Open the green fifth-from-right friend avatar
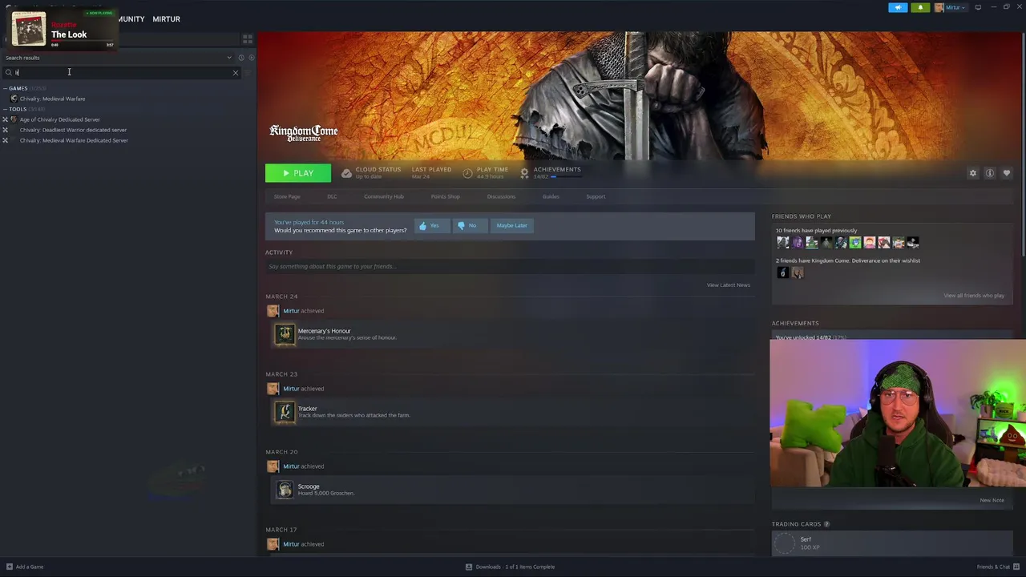1026x577 pixels. [x=854, y=243]
